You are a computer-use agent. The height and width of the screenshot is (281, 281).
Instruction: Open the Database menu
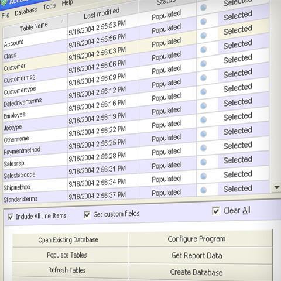(x=26, y=11)
